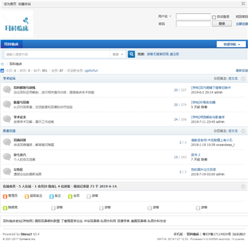The width and height of the screenshot is (248, 248).
Task: Enable the 自动登录 checkbox
Action: 214,17
